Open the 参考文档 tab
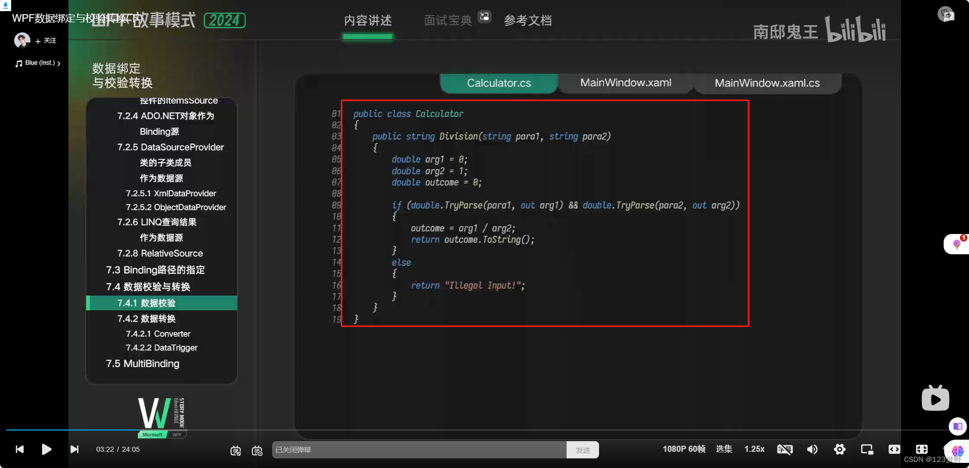The height and width of the screenshot is (468, 969). (x=528, y=21)
